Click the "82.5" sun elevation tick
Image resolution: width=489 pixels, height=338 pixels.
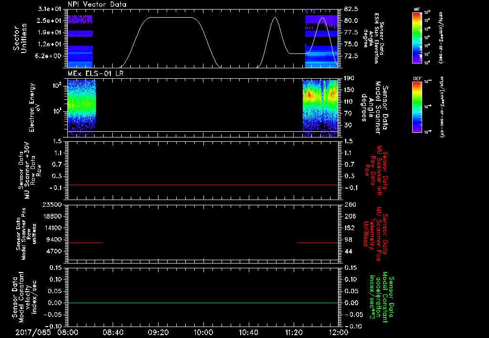[x=351, y=9]
